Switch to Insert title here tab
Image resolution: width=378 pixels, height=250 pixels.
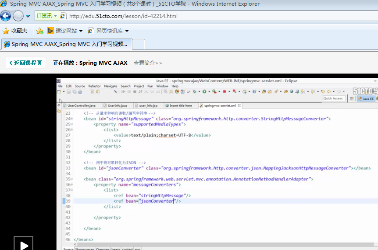pos(181,106)
